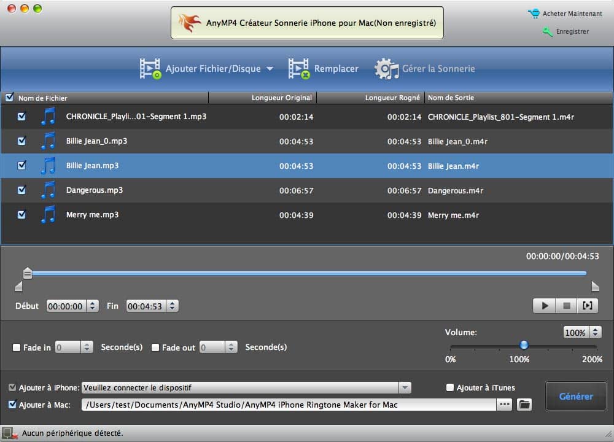
Task: Click the Ajouter Fichier/Disque label
Action: pos(213,69)
